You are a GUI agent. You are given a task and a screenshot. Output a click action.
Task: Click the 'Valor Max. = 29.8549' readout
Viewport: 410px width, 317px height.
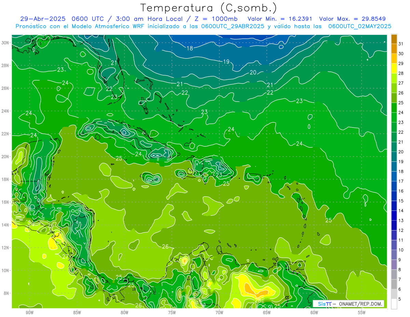(353, 18)
